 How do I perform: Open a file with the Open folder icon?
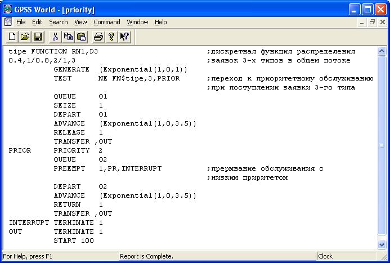pyautogui.click(x=25, y=37)
